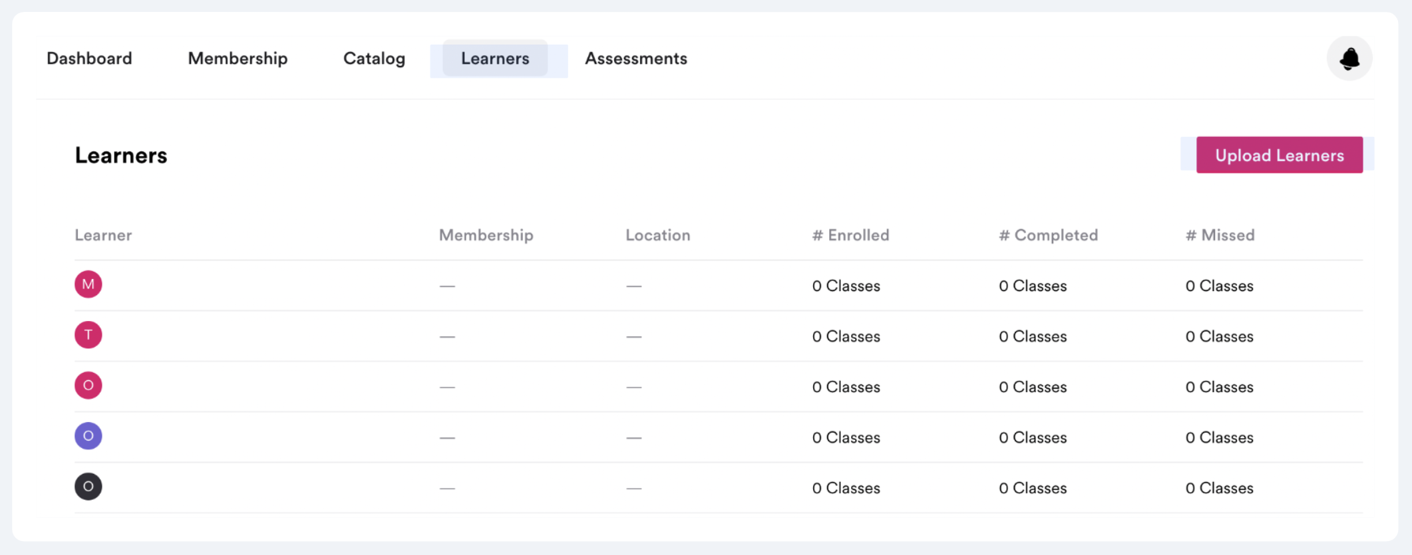Click the black O avatar at the bottom
The width and height of the screenshot is (1412, 555).
pos(88,486)
